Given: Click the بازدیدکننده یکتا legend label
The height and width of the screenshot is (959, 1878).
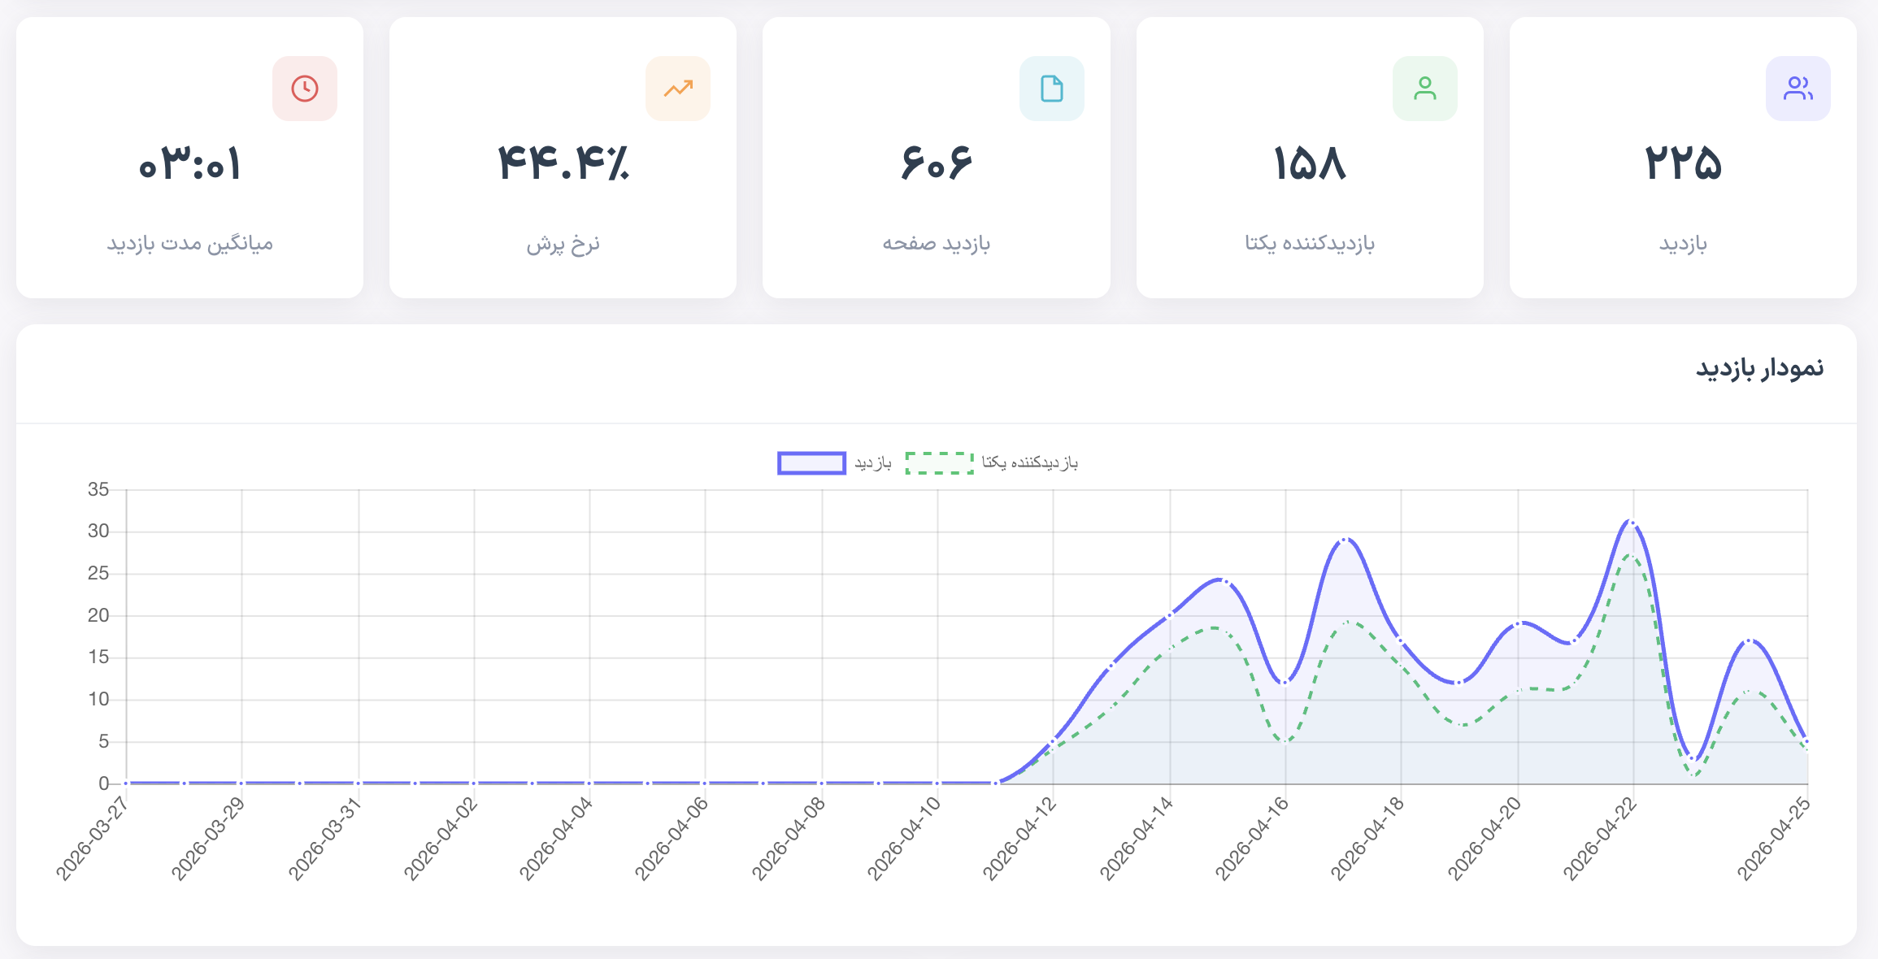Looking at the screenshot, I should click(1030, 463).
